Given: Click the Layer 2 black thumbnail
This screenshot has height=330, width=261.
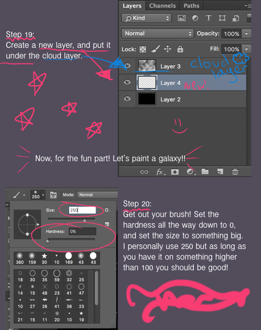Looking at the screenshot, I should click(x=147, y=99).
